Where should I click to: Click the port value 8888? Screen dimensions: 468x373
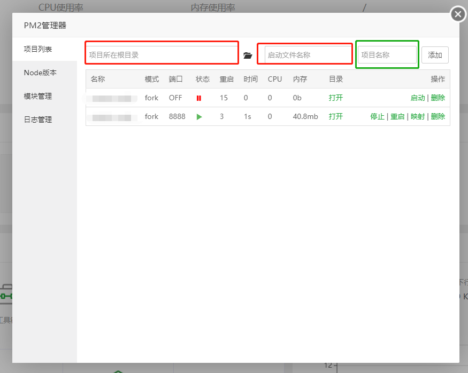click(x=177, y=116)
